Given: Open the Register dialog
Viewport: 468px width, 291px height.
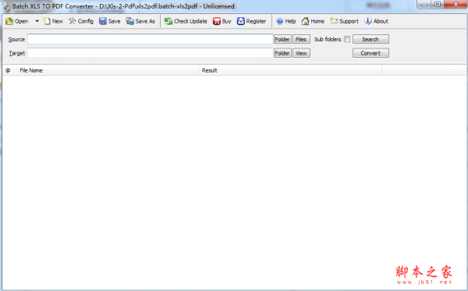Looking at the screenshot, I should tap(251, 21).
